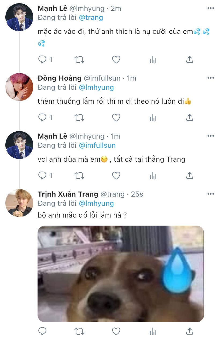Share Mạnh Lê's first tweet

click(x=190, y=60)
